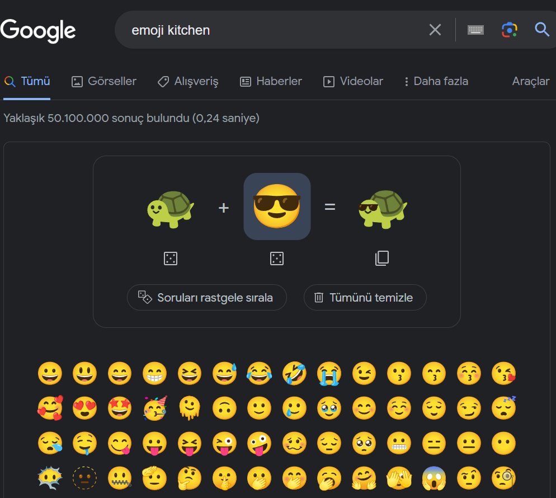Click the blue magnifier search icon
The width and height of the screenshot is (556, 498).
coord(542,30)
